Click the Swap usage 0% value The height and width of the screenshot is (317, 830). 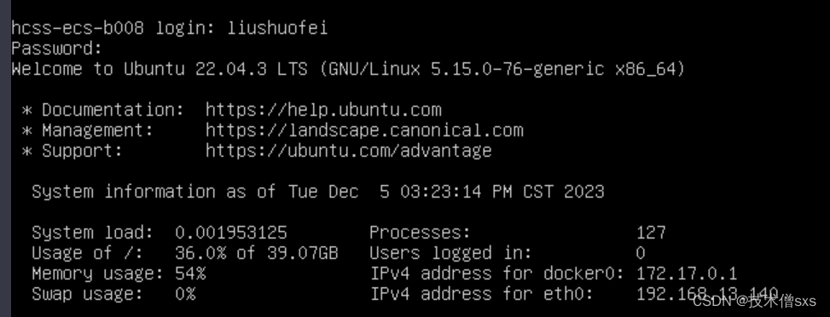[x=185, y=294]
